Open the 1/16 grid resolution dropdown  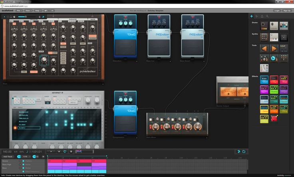click(26, 157)
